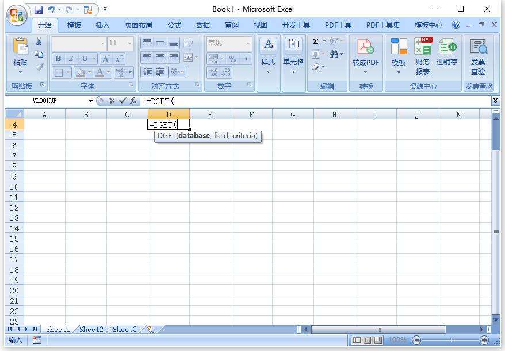Viewport: 505px width, 351px height.
Task: Click the Select All corner button
Action: click(x=14, y=114)
